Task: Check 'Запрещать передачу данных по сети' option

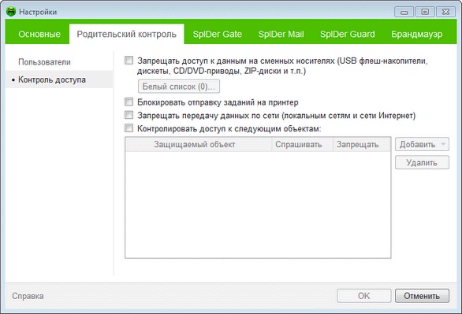Action: tap(129, 115)
